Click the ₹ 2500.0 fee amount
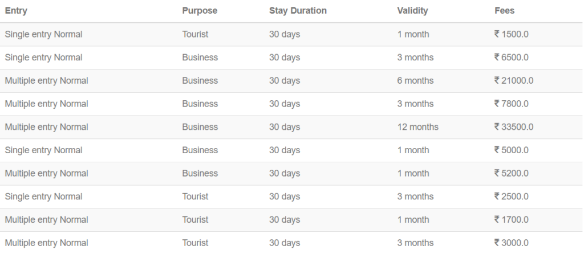 512,196
